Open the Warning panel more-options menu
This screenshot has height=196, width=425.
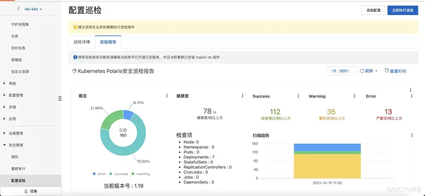(x=355, y=96)
